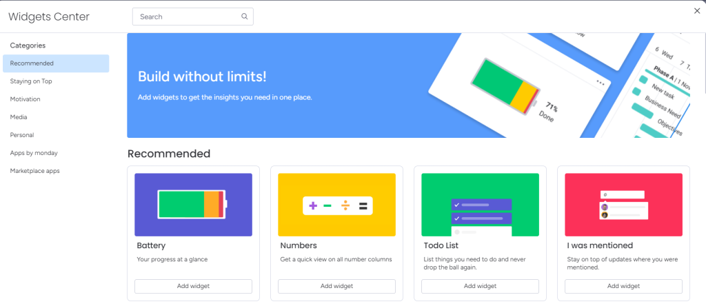
Task: Click the Battery widget thumbnail image
Action: pos(193,205)
